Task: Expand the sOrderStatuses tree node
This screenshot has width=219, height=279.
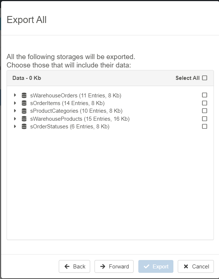Action: [15, 126]
